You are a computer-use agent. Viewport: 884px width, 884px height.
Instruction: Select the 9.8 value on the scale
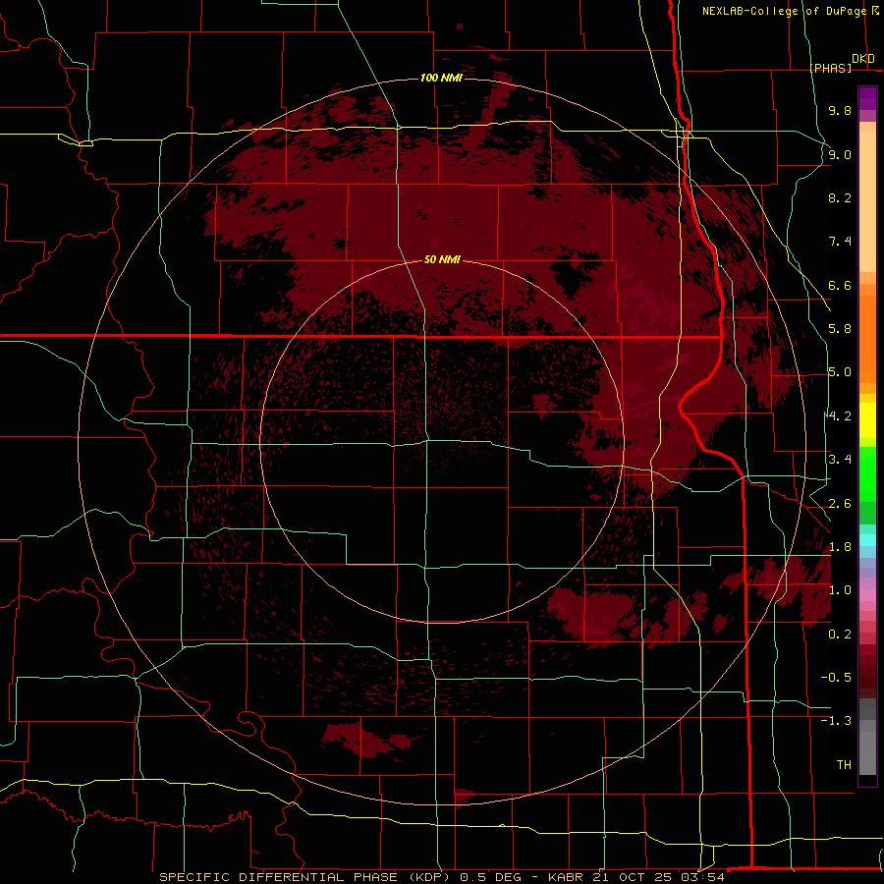click(840, 110)
